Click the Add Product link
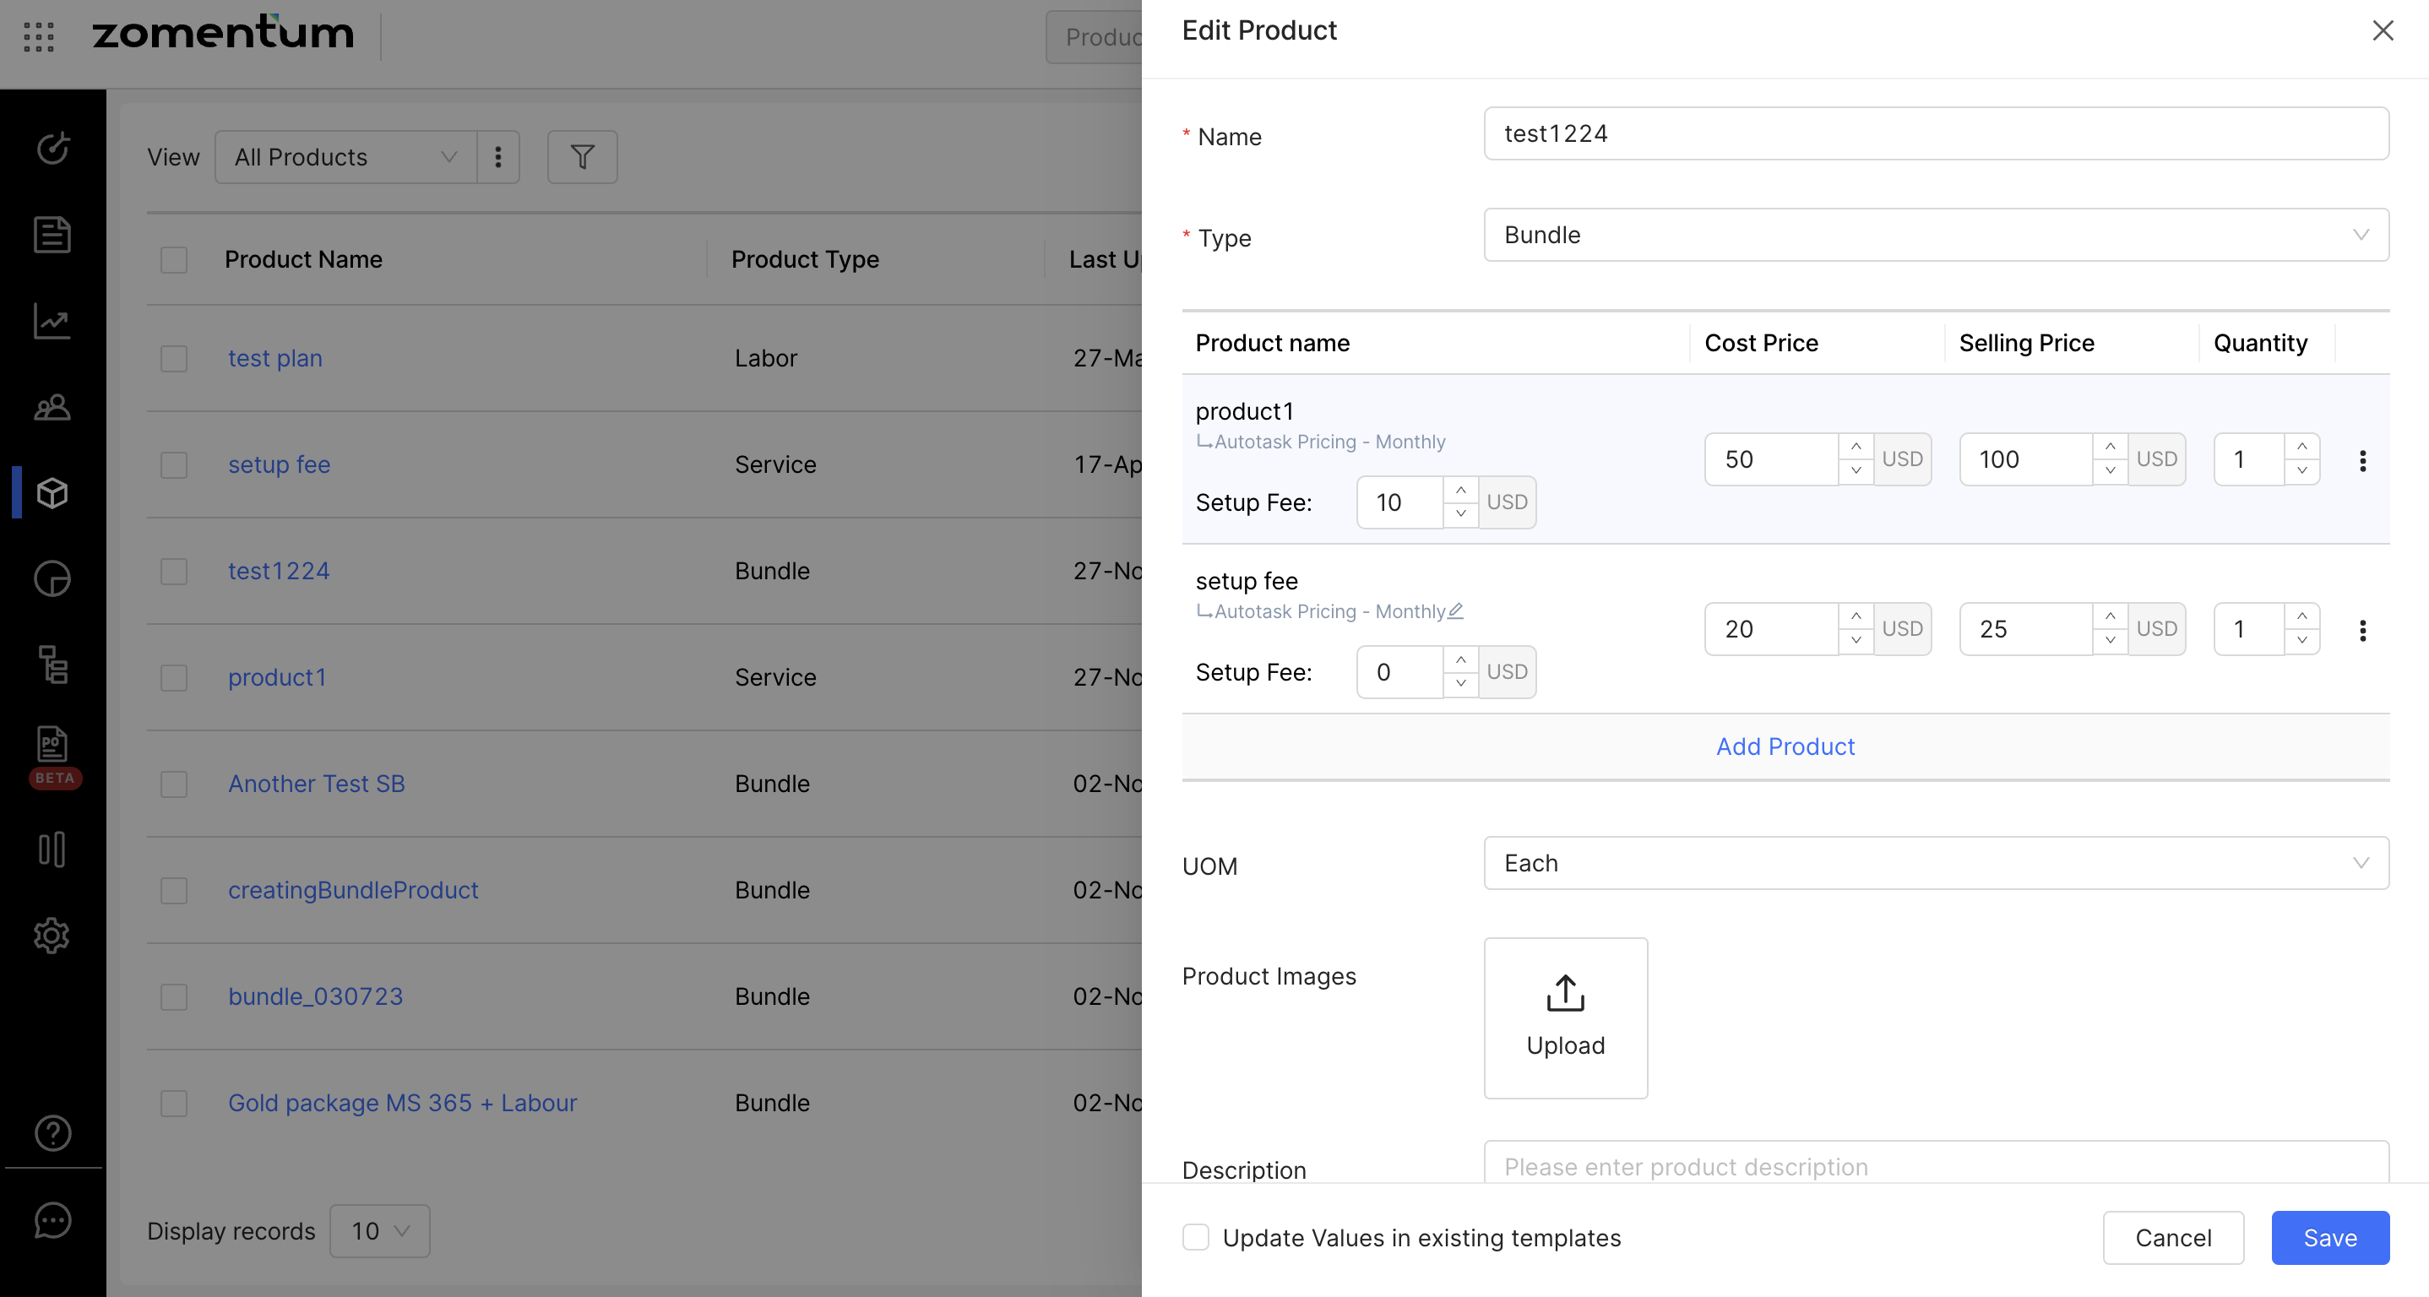The image size is (2429, 1297). (x=1784, y=746)
